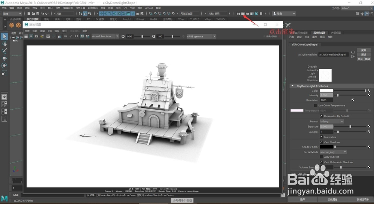The image size is (374, 204).
Task: Open the Format latlong dropdown
Action: [331, 121]
